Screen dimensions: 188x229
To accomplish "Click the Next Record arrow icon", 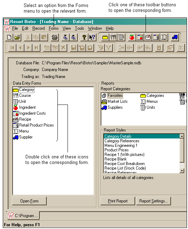I will pos(28,48).
